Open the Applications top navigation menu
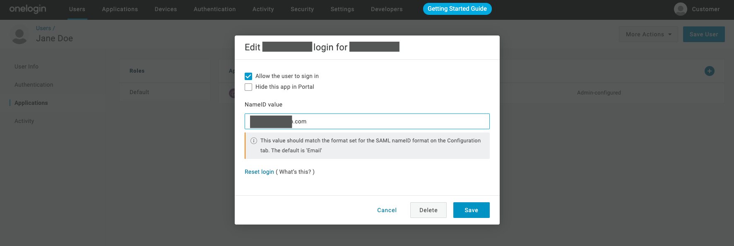The height and width of the screenshot is (246, 734). 120,9
